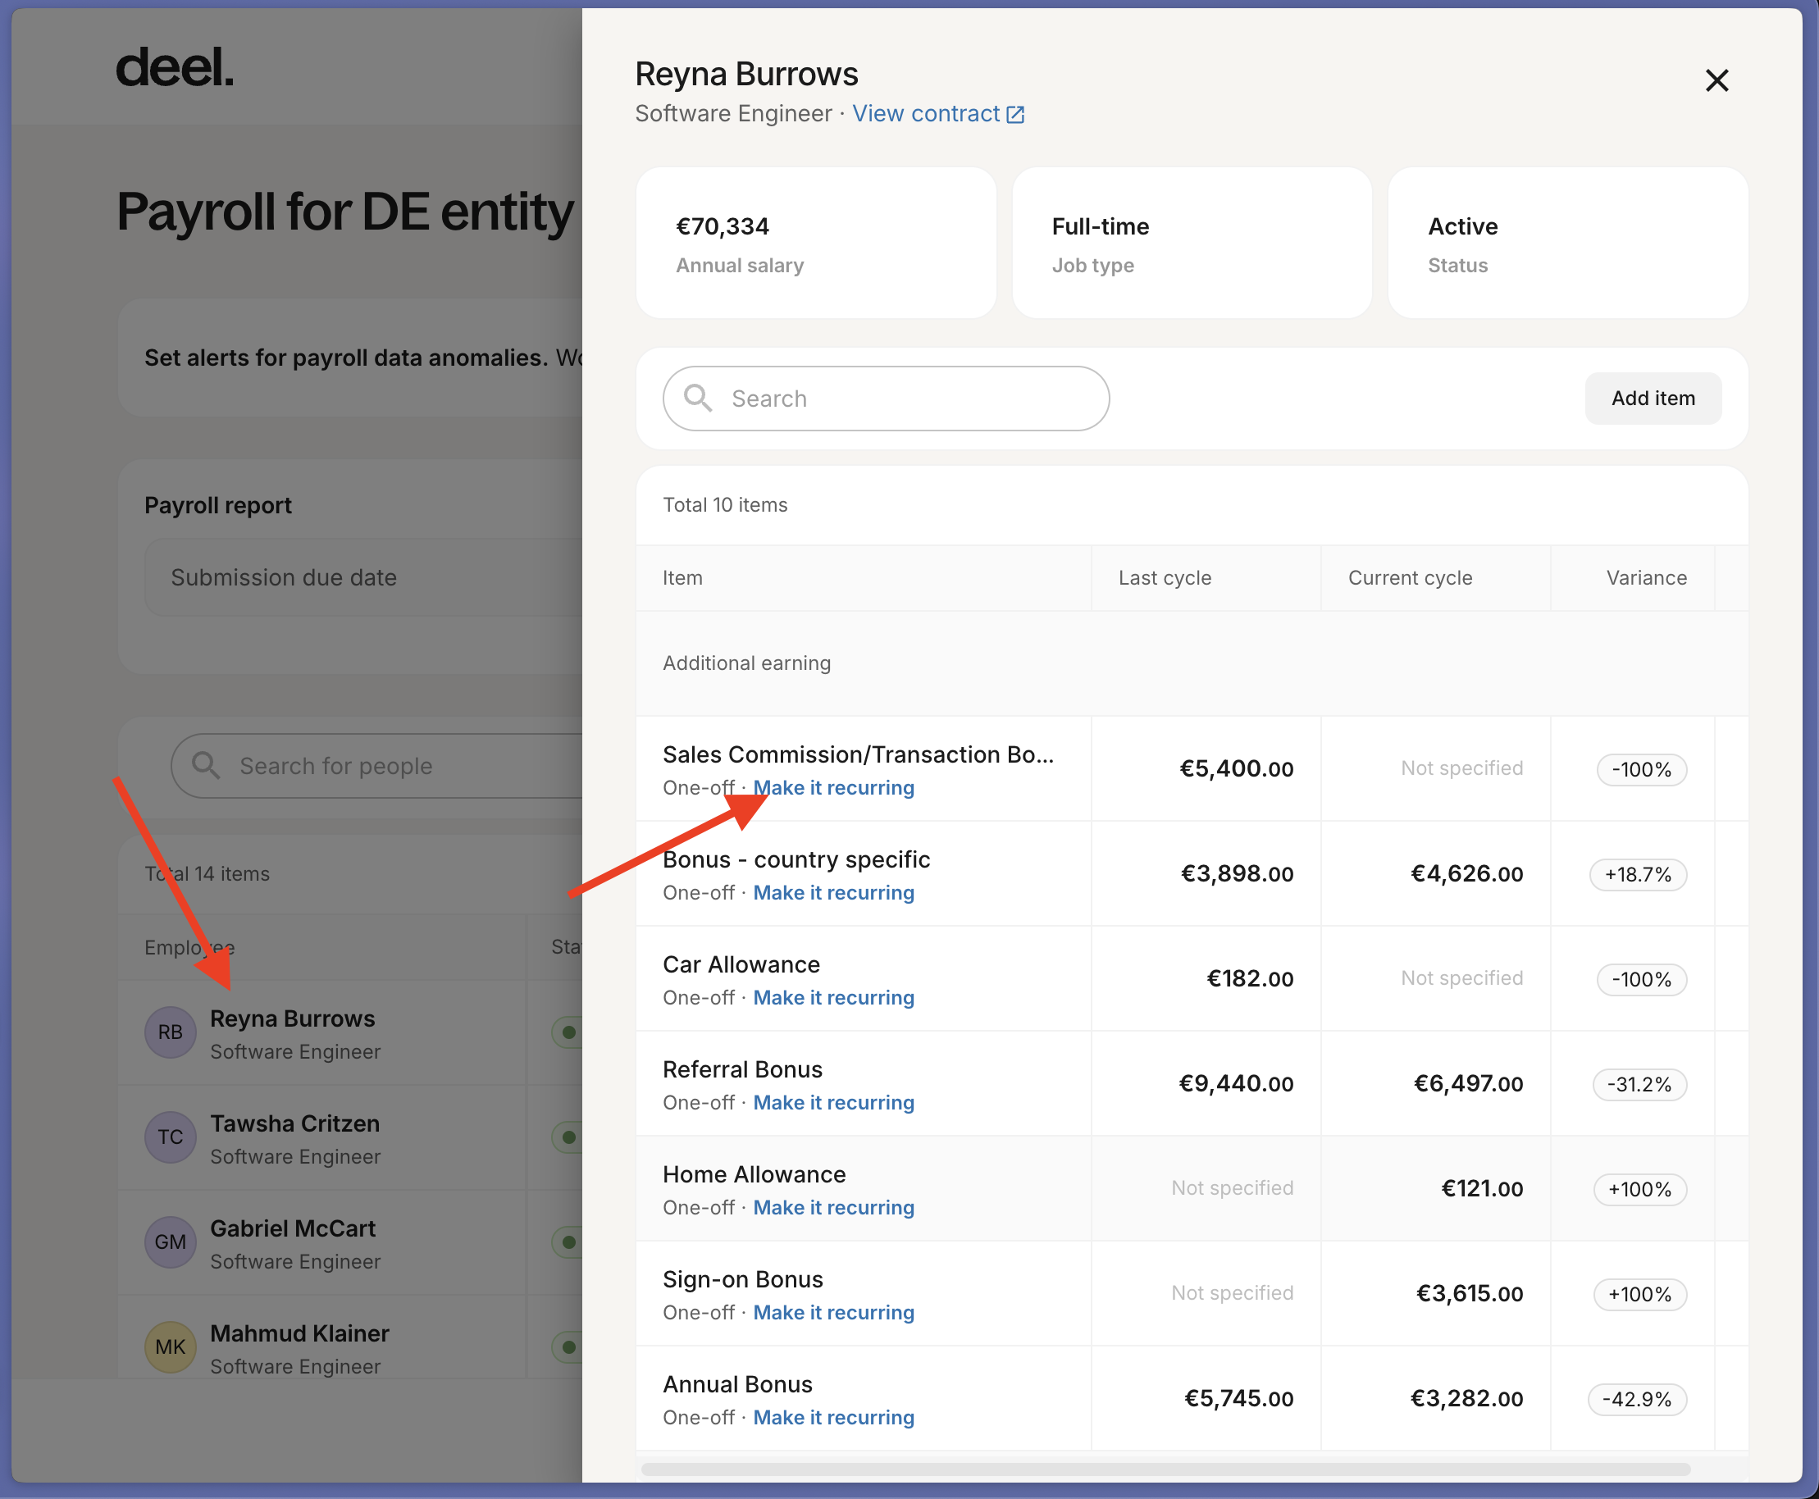Select the Gabriel McCart employee row

tap(350, 1242)
